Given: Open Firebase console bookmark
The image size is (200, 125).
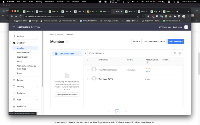Looking at the screenshot, I should pyautogui.click(x=49, y=21).
